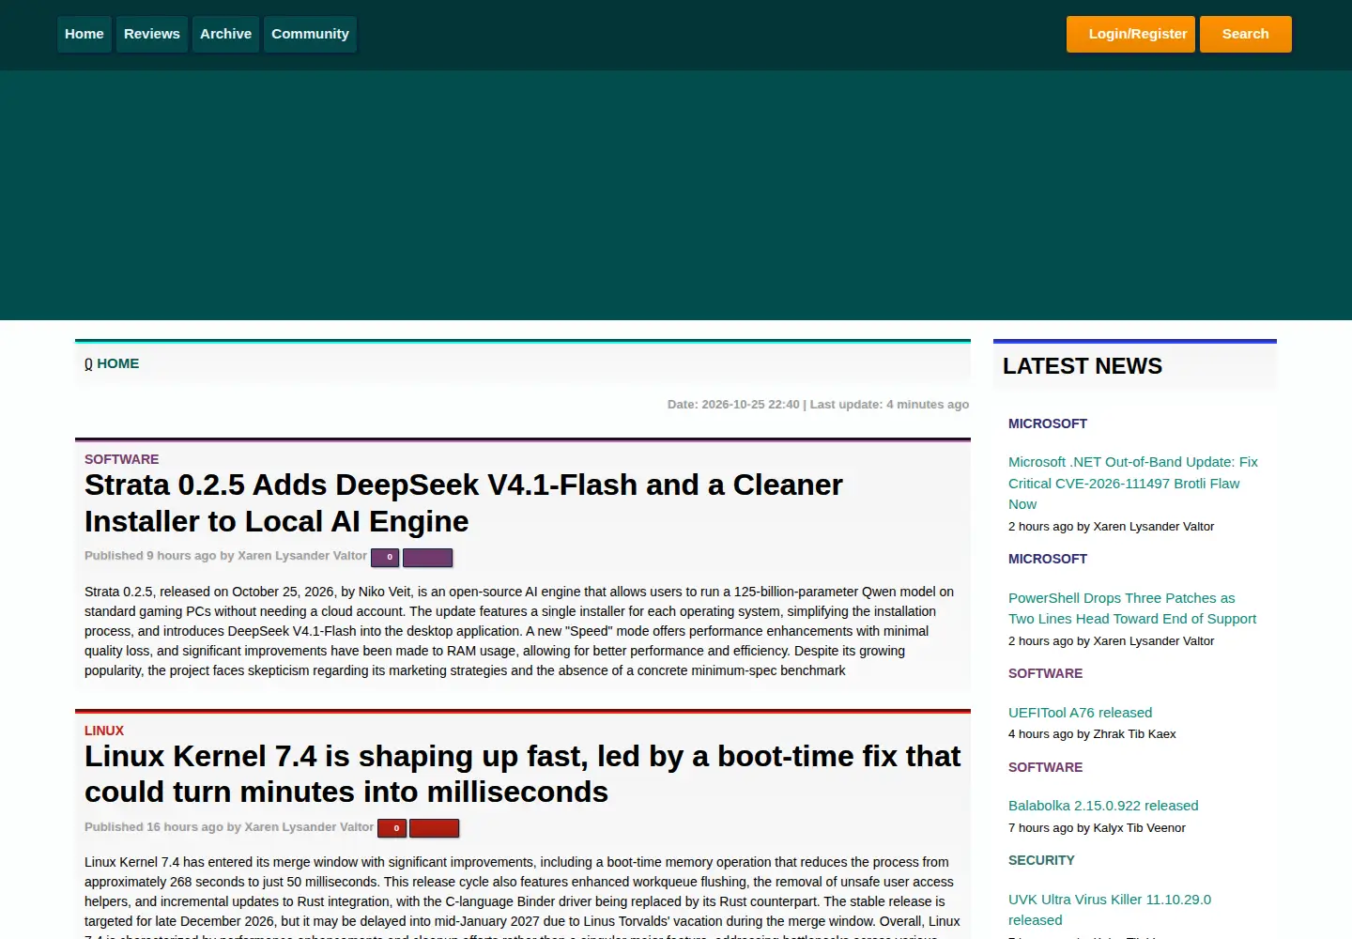Click the SOFTWARE category above the Strata article

point(122,459)
